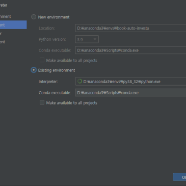Click the Conda executable field under New environment
Viewport: 186px width, 186px height.
tap(130, 50)
